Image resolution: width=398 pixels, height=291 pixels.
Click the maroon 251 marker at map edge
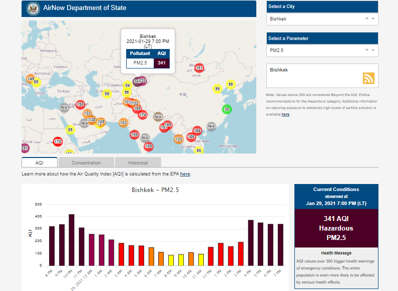pos(25,148)
